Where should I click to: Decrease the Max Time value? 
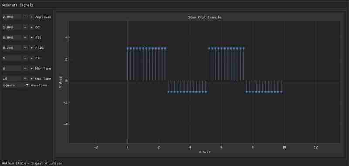25,79
